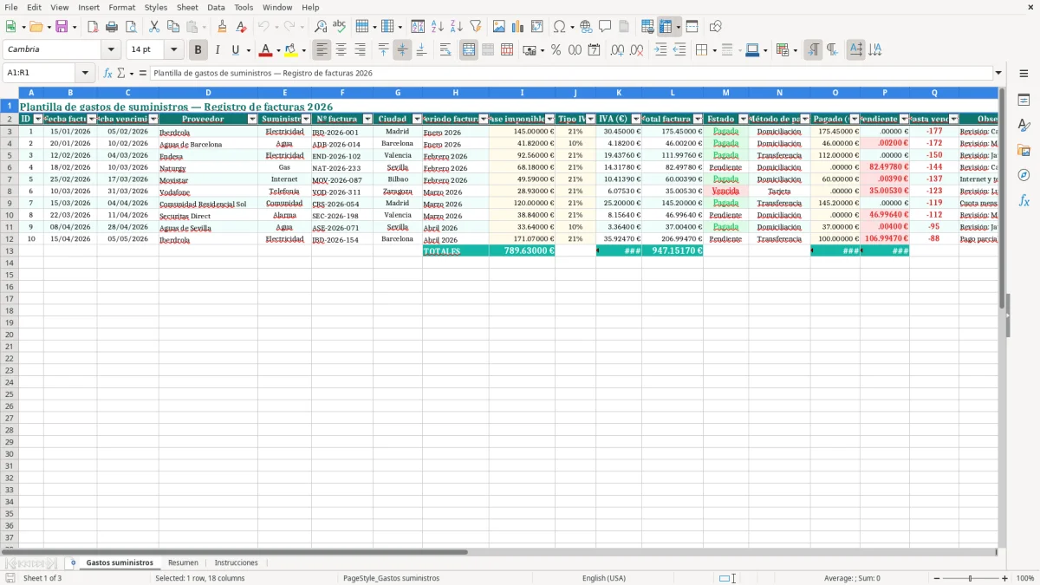This screenshot has width=1040, height=585.
Task: Open the Name Box dropdown arrow
Action: tap(85, 74)
